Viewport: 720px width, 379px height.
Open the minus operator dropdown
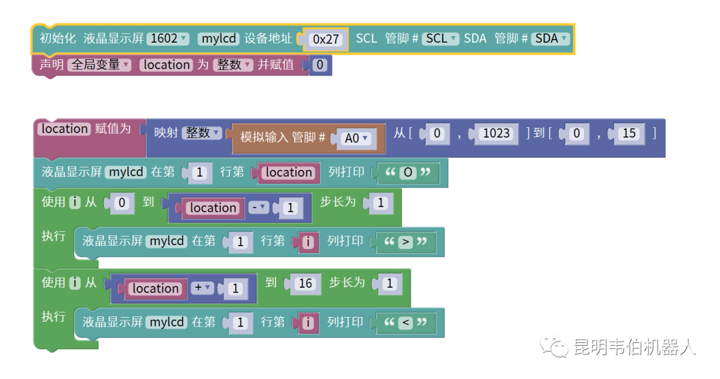259,208
